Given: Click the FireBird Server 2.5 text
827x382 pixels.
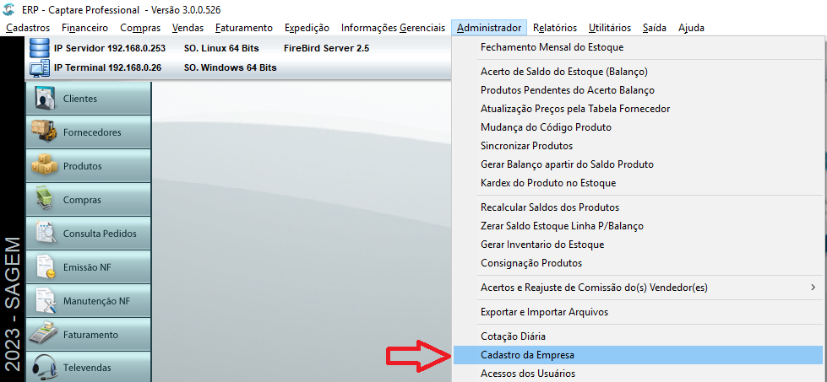Looking at the screenshot, I should coord(326,48).
